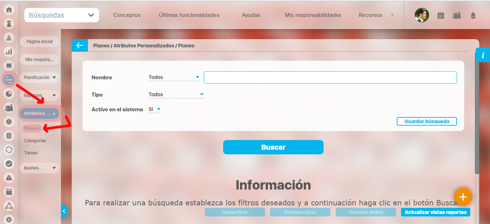Click the blue info panel tab
This screenshot has height=224, width=490.
click(483, 55)
